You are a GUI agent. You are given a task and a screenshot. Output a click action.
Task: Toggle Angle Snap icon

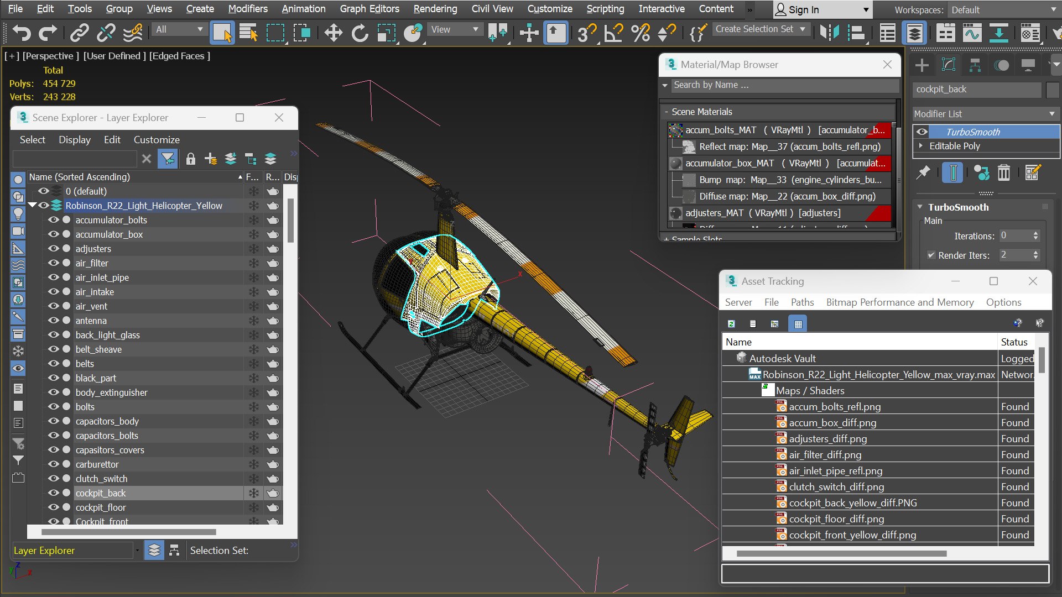pos(613,33)
